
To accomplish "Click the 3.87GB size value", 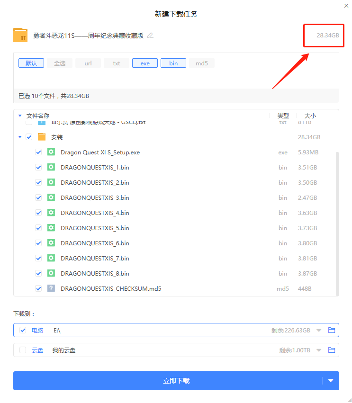I will (x=307, y=273).
